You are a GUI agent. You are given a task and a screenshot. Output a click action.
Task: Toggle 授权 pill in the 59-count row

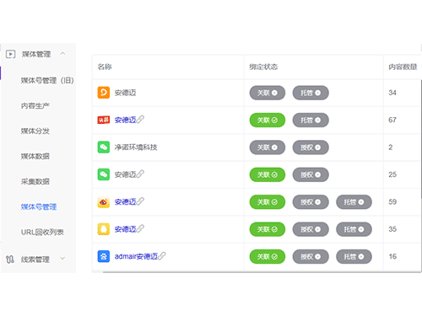click(311, 202)
